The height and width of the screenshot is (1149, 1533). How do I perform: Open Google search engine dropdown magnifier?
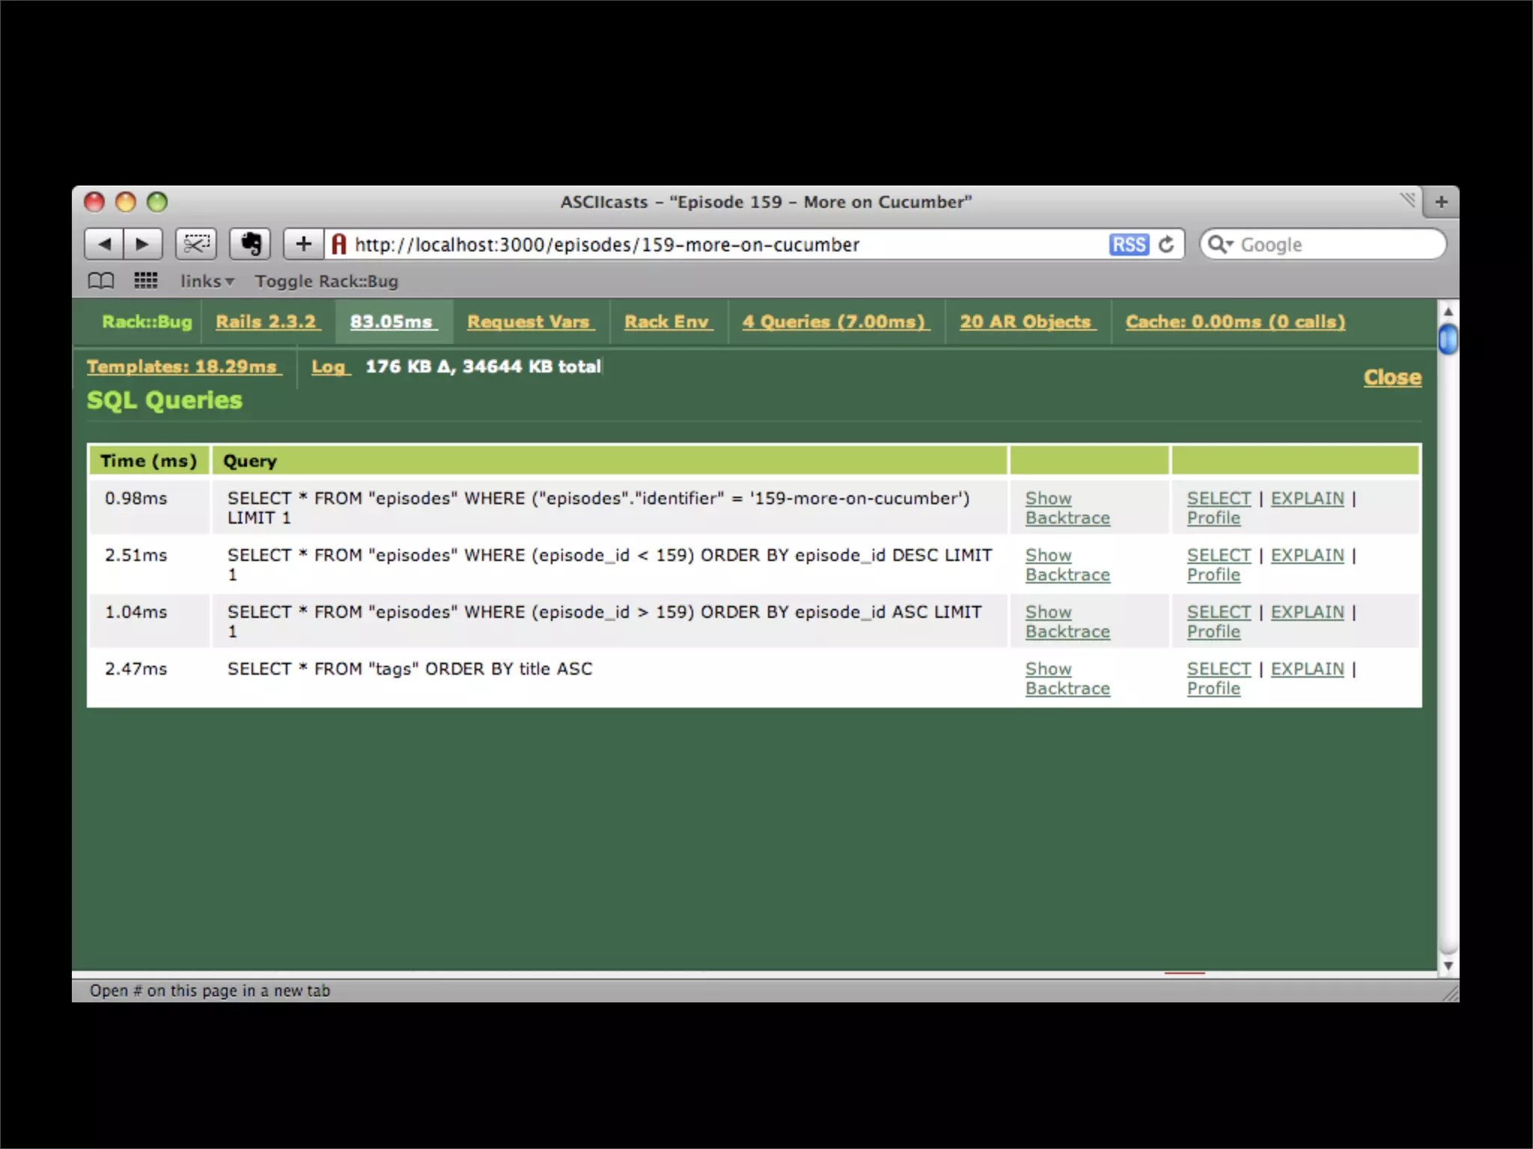click(x=1220, y=245)
